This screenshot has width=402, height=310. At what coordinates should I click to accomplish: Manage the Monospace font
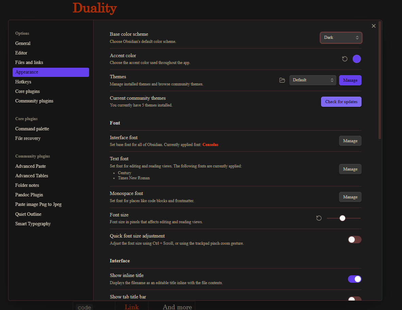point(350,197)
